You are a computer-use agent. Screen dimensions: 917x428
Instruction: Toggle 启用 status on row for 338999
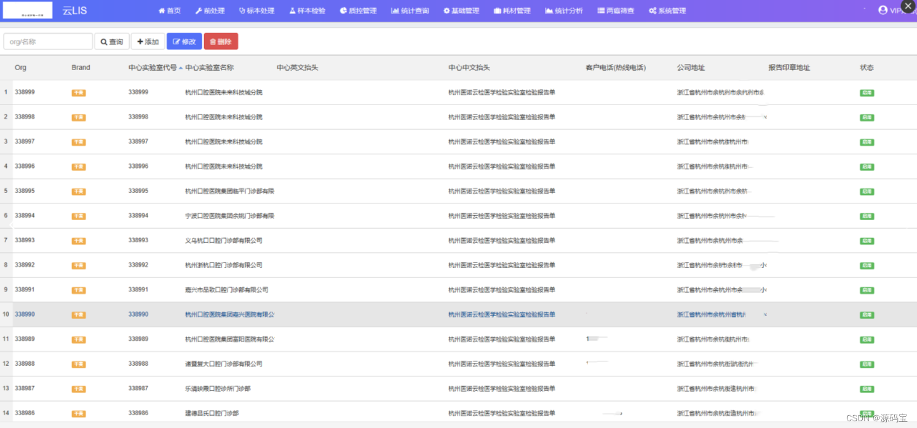867,92
